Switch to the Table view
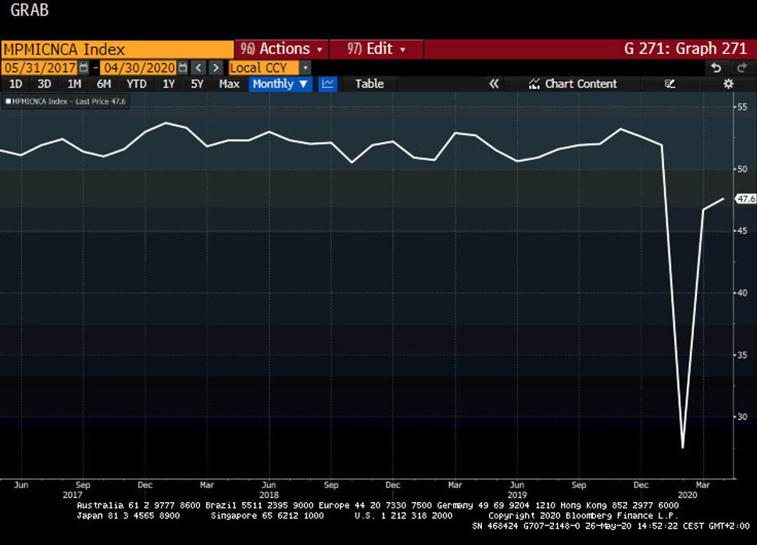 tap(370, 84)
